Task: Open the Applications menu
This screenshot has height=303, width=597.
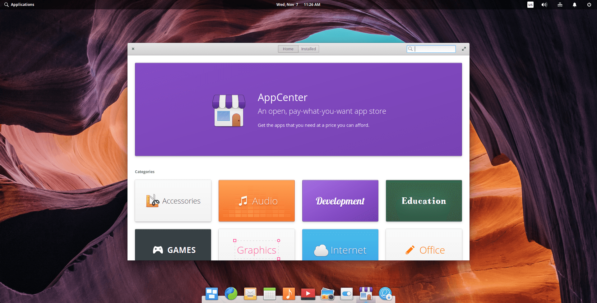Action: pyautogui.click(x=19, y=5)
